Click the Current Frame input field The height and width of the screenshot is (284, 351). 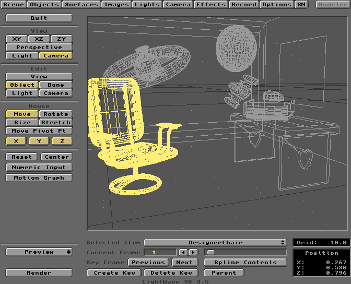pos(160,253)
